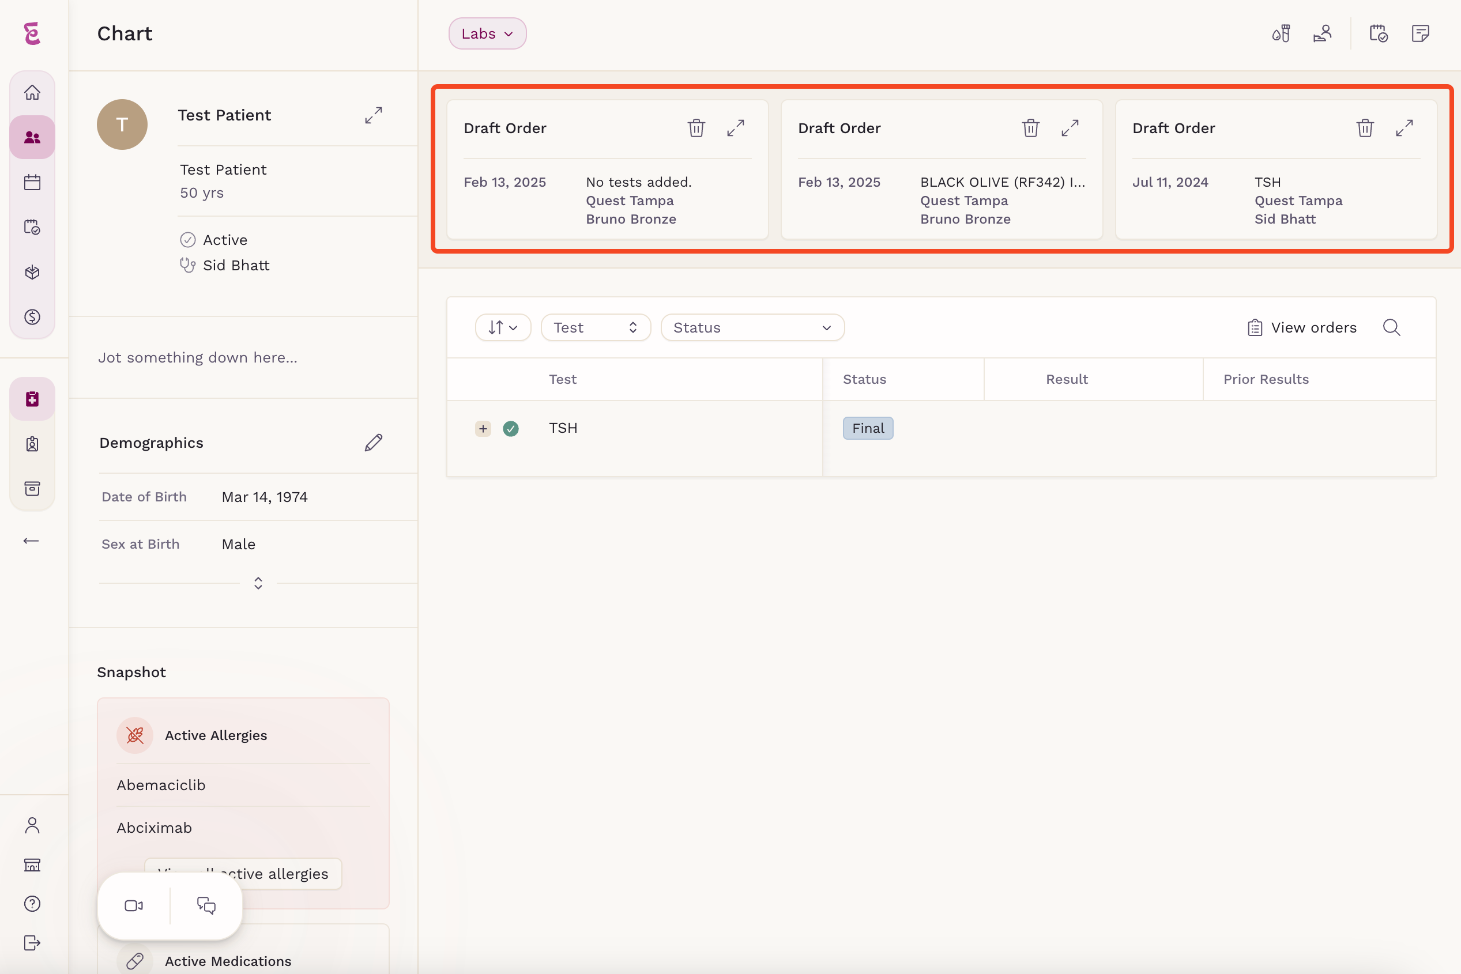
Task: Open the sort order dropdown
Action: [x=503, y=327]
